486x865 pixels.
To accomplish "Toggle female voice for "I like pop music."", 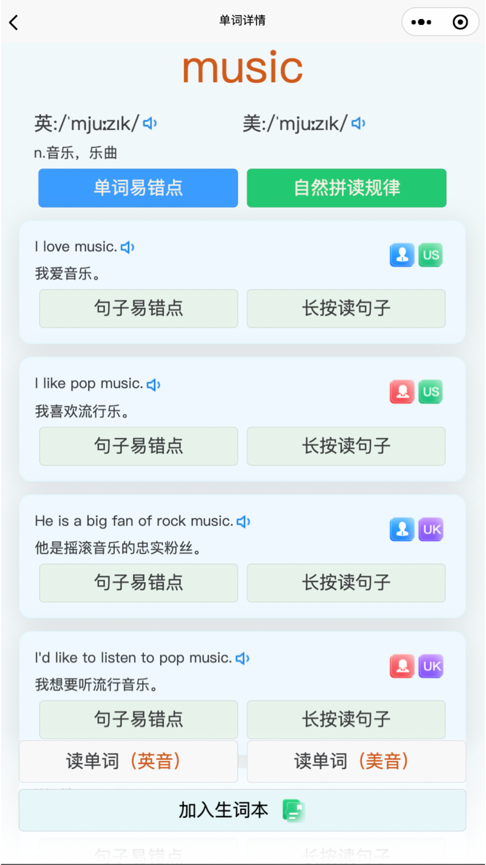I will [x=402, y=392].
